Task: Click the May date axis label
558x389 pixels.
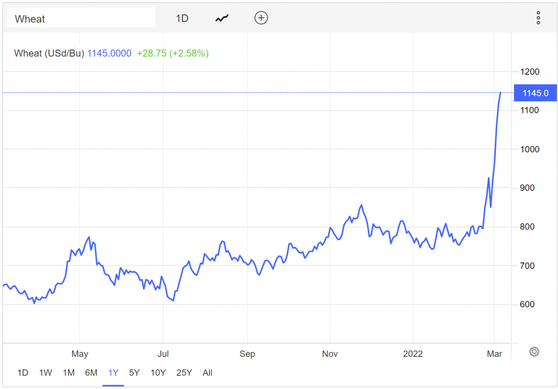Action: click(x=80, y=354)
